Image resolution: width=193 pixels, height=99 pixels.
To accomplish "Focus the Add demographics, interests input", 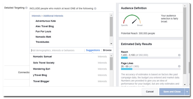I will tap(57, 50).
